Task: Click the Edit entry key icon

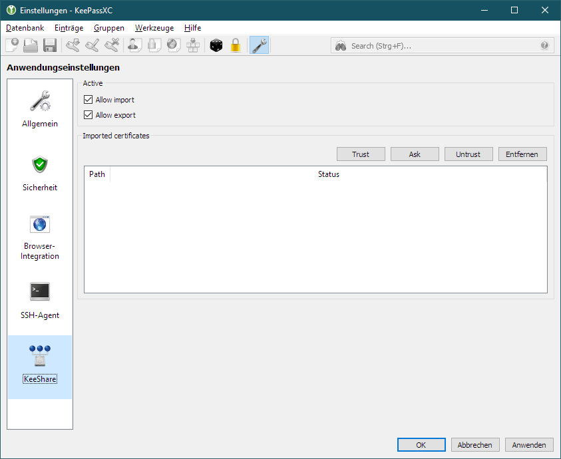Action: pos(93,45)
